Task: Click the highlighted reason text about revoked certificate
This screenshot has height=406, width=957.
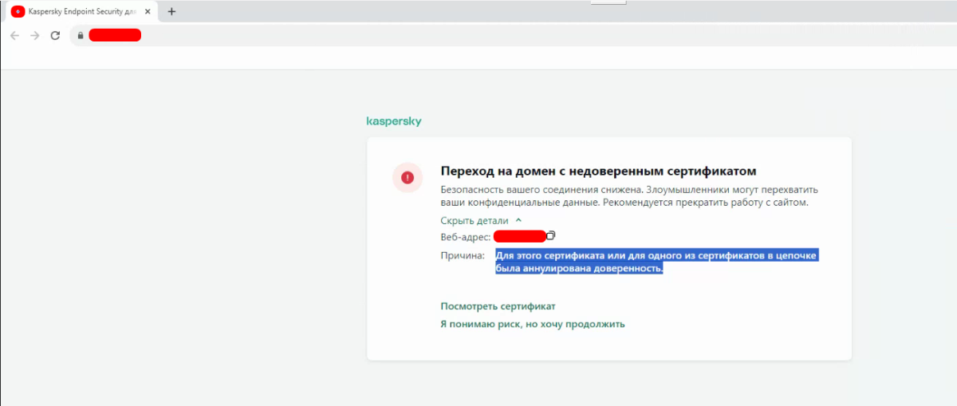Action: click(657, 262)
